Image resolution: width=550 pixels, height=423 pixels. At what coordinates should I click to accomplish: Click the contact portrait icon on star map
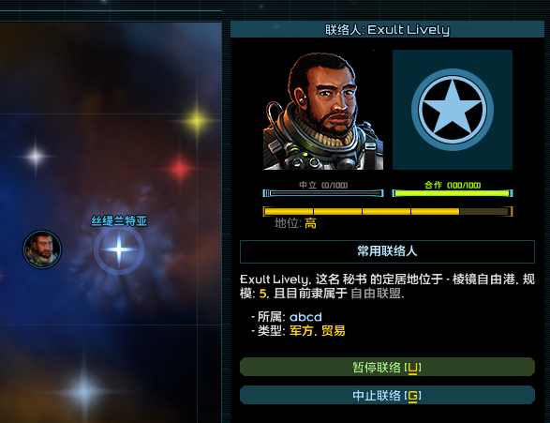42,249
